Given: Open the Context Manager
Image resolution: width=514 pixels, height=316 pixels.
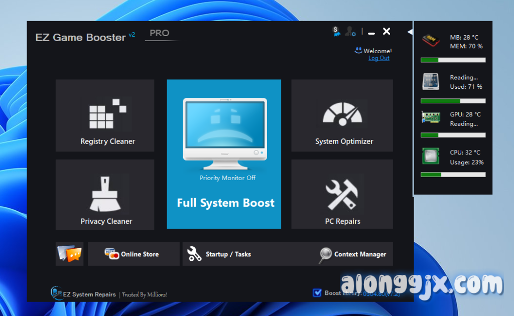Looking at the screenshot, I should coord(354,254).
